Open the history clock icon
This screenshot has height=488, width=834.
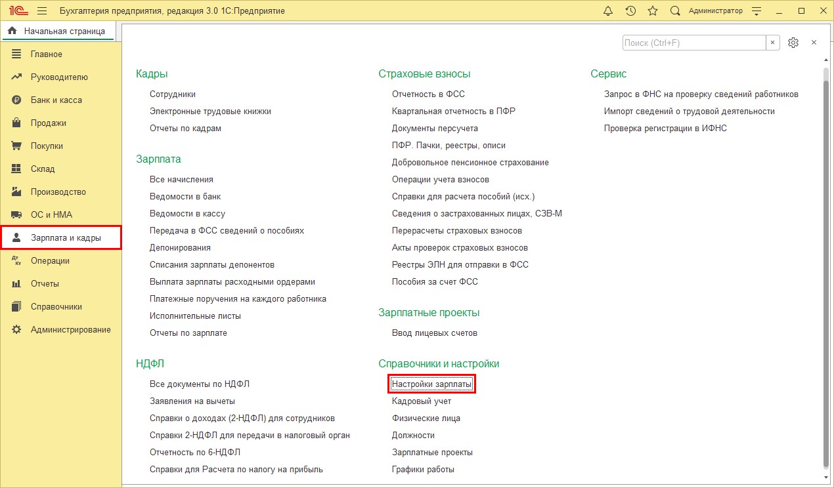pos(630,11)
